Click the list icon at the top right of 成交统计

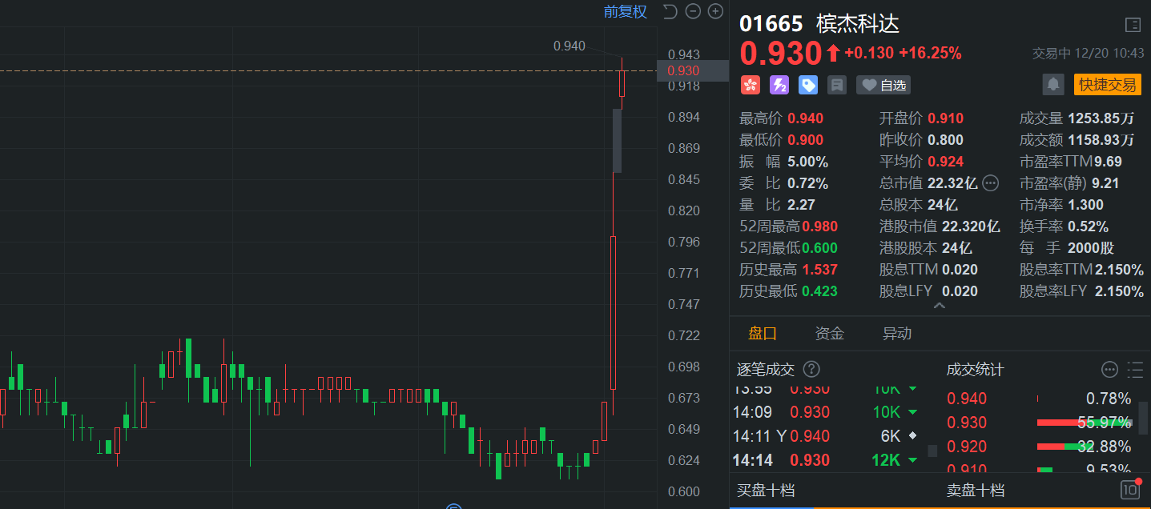1135,370
